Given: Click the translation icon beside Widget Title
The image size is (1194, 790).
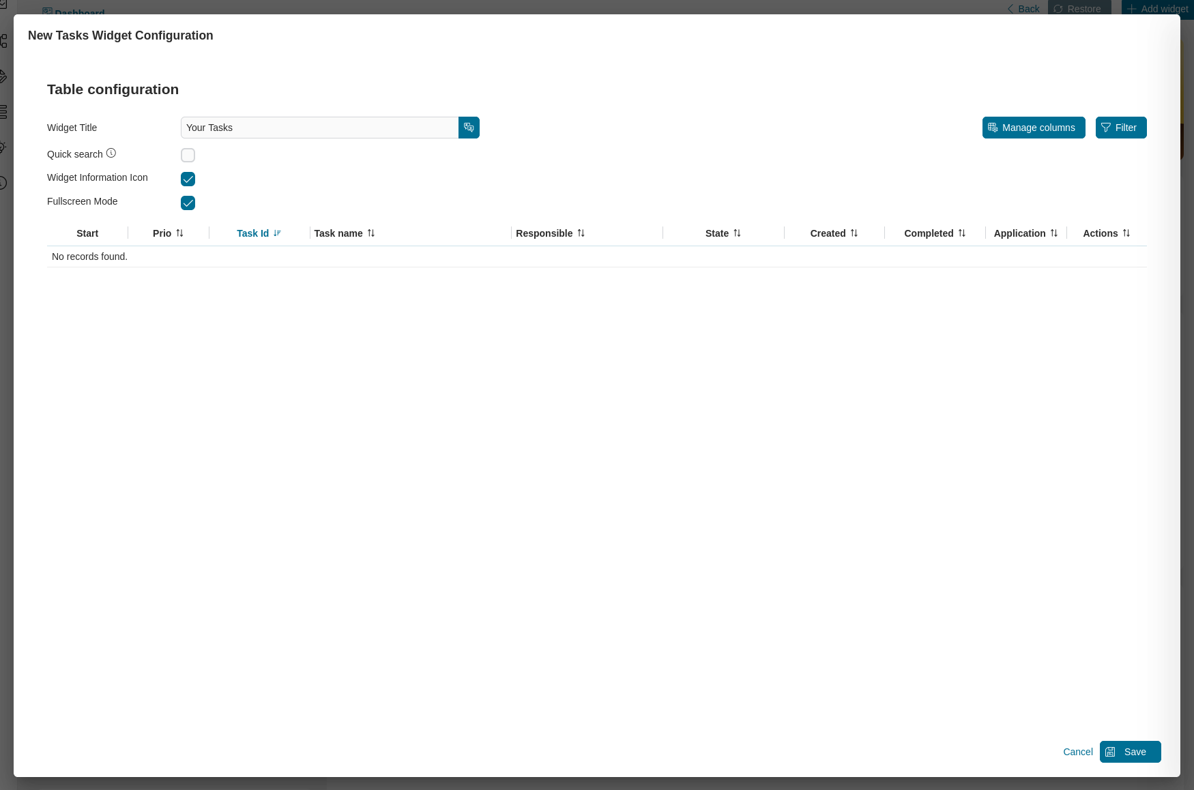Looking at the screenshot, I should 469,128.
